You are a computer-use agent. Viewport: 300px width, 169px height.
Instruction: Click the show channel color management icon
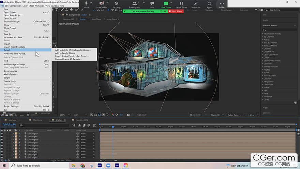(x=113, y=115)
